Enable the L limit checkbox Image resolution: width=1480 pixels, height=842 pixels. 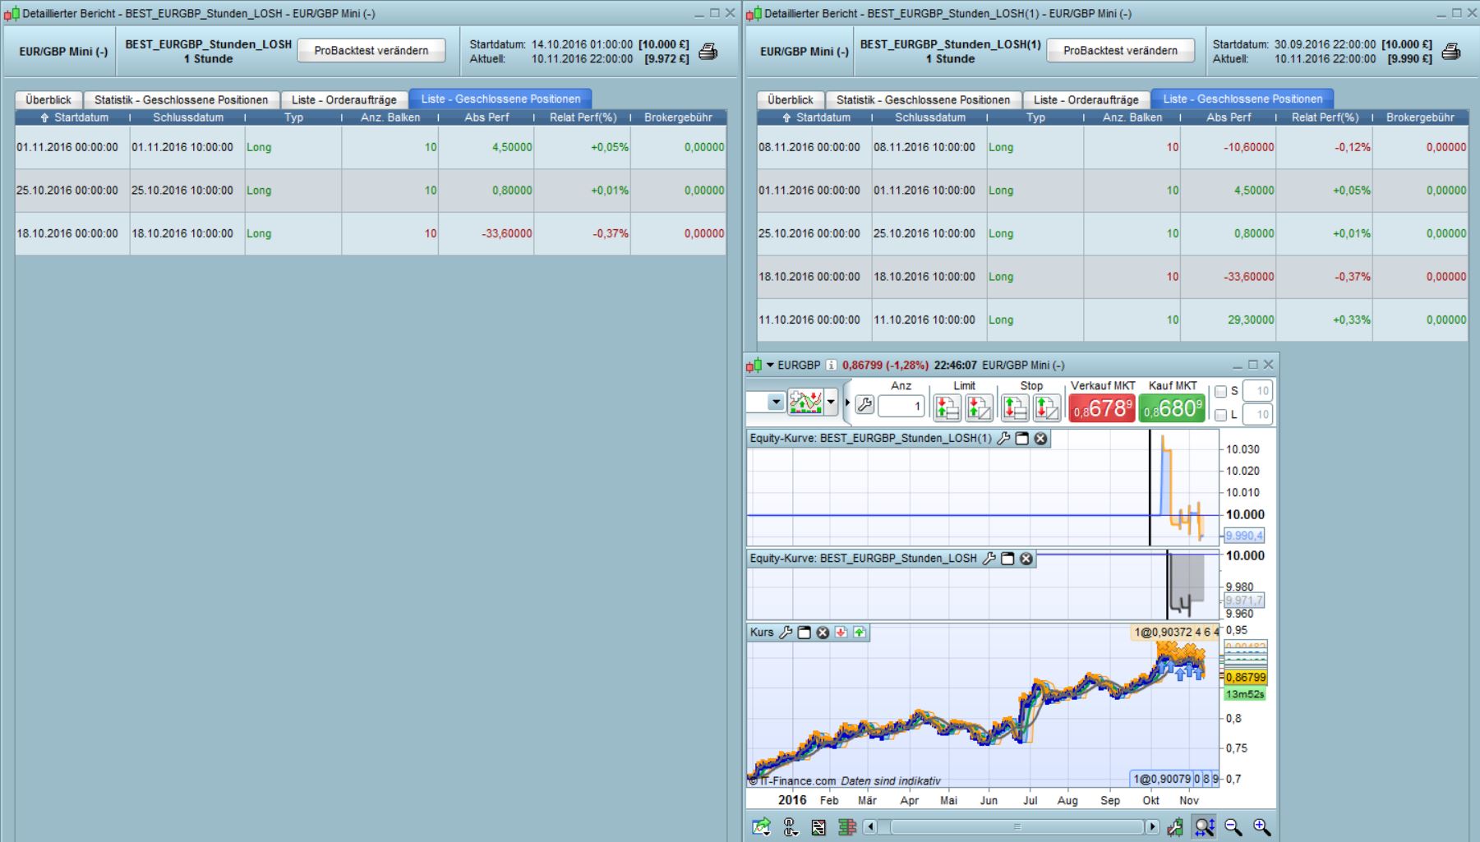point(1221,415)
